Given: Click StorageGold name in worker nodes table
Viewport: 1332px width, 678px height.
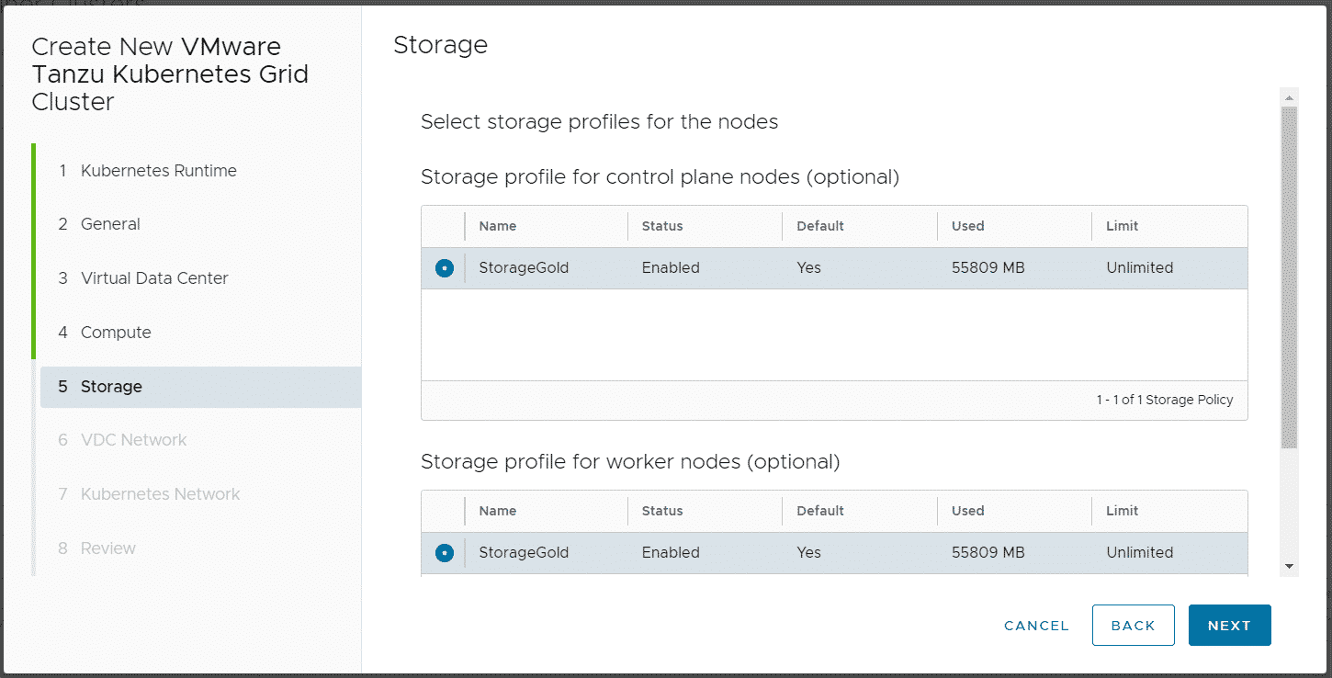Looking at the screenshot, I should 524,553.
